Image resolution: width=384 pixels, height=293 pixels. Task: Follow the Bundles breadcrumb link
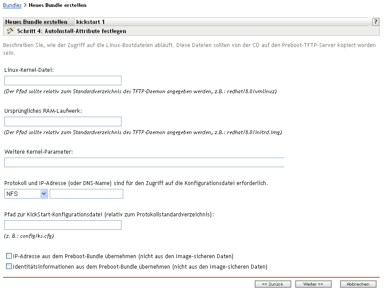(x=12, y=5)
